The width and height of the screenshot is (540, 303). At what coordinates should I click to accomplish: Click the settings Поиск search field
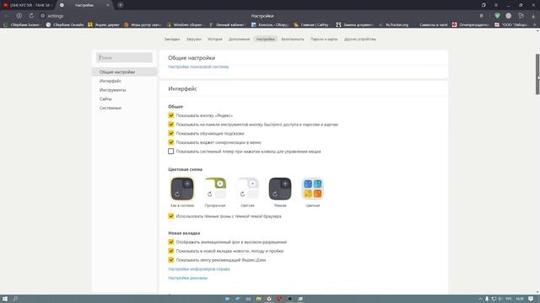pyautogui.click(x=124, y=57)
